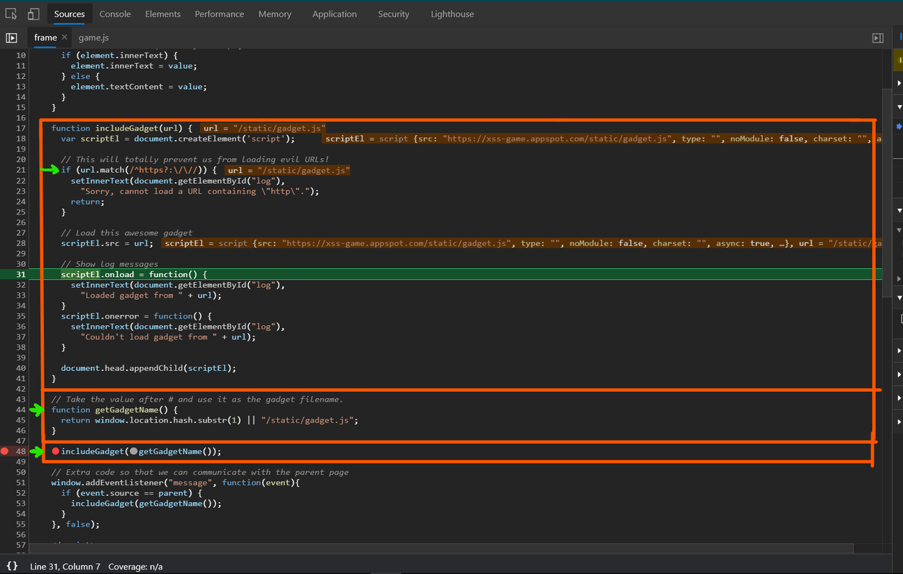Screen dimensions: 903x574
Task: Select the Security tab
Action: tap(394, 14)
